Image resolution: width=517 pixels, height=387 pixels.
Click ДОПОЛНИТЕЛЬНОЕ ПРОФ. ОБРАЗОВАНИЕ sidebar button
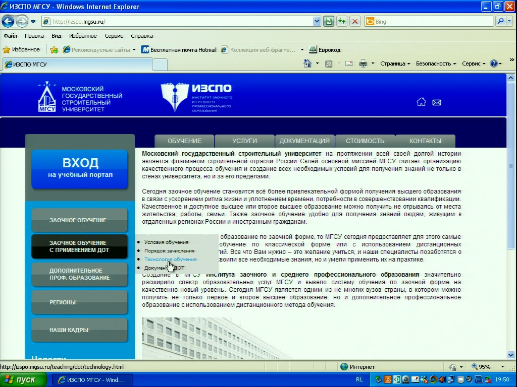[79, 274]
